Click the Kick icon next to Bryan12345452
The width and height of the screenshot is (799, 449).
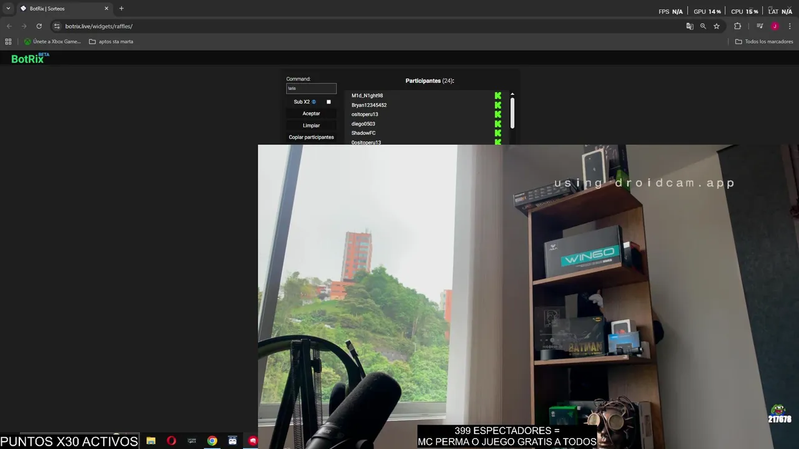(498, 105)
